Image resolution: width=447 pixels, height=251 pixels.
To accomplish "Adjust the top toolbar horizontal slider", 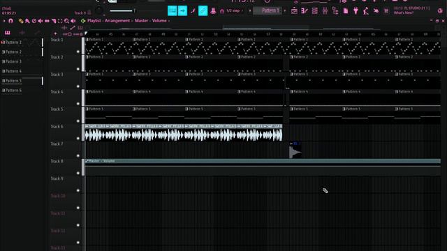I will tap(123, 11).
